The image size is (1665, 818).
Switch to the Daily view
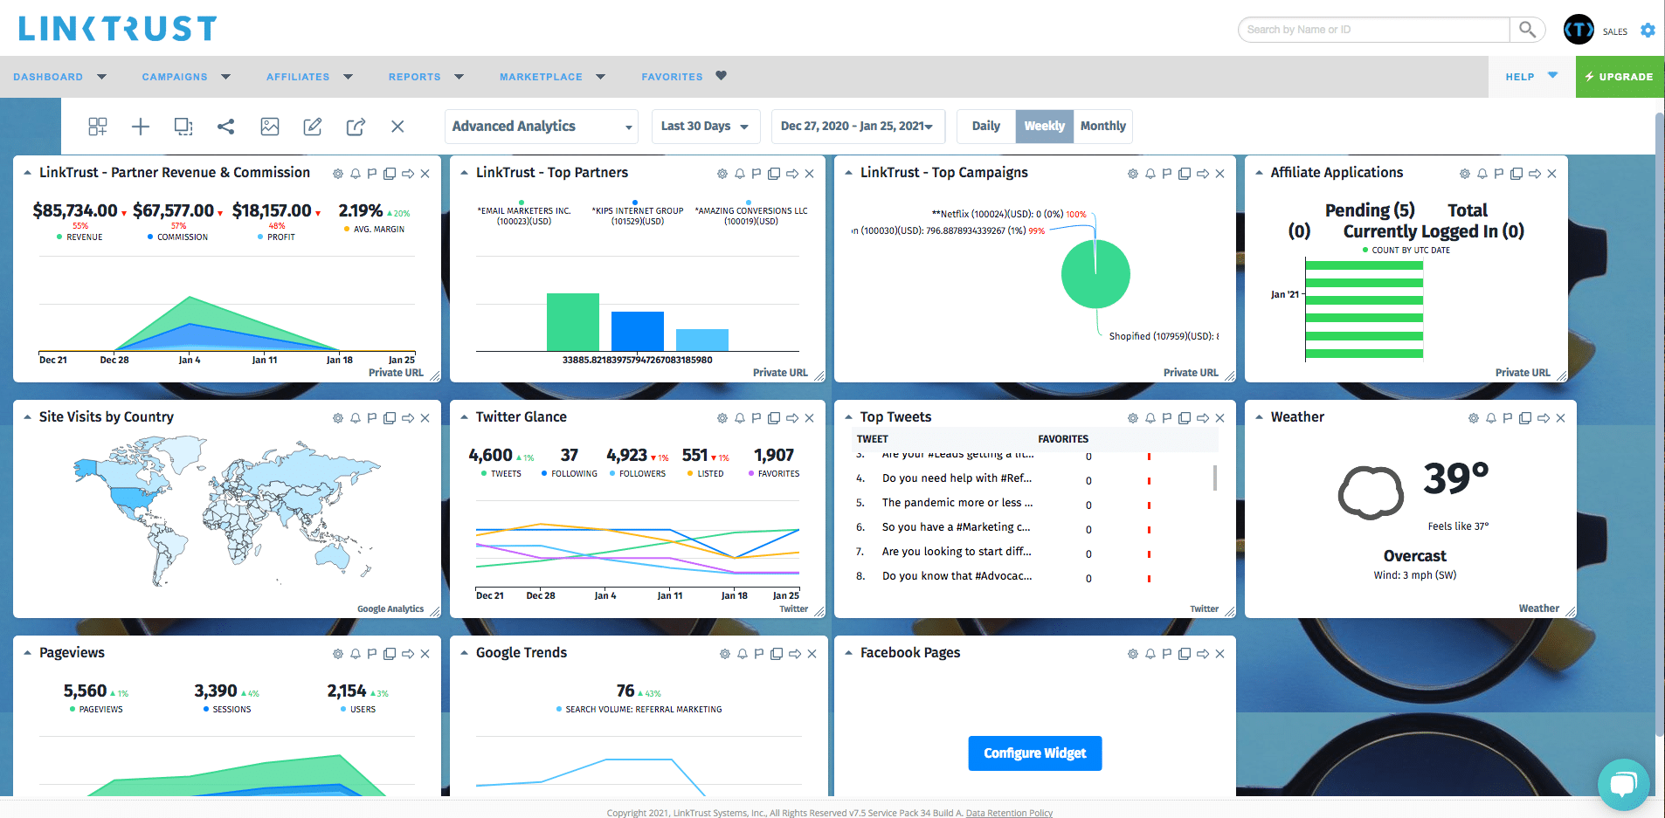click(x=985, y=126)
